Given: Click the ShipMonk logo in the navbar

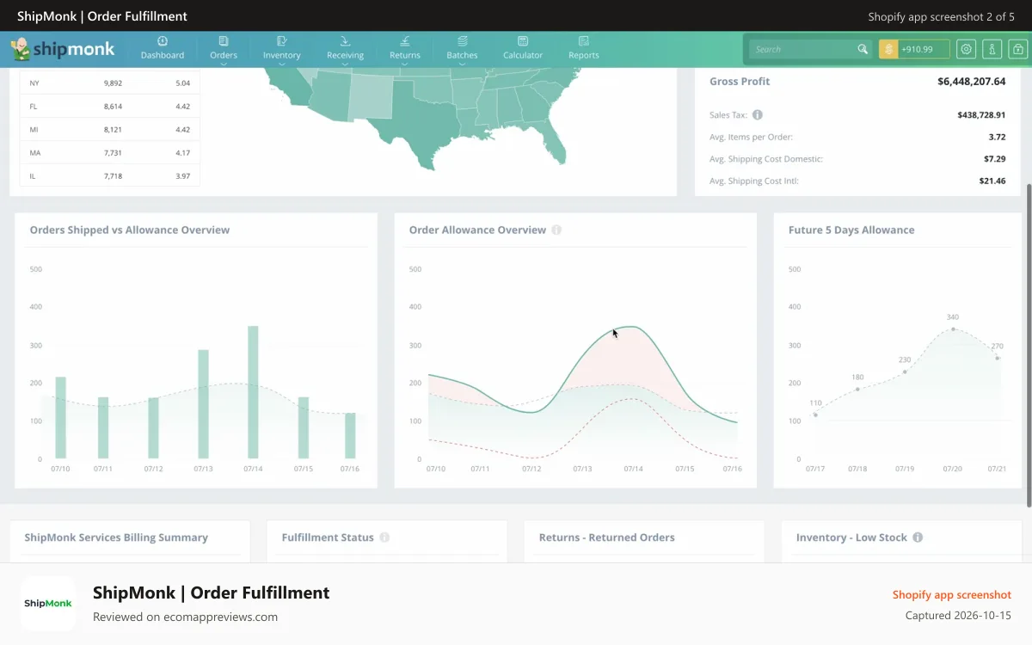Looking at the screenshot, I should coord(63,49).
